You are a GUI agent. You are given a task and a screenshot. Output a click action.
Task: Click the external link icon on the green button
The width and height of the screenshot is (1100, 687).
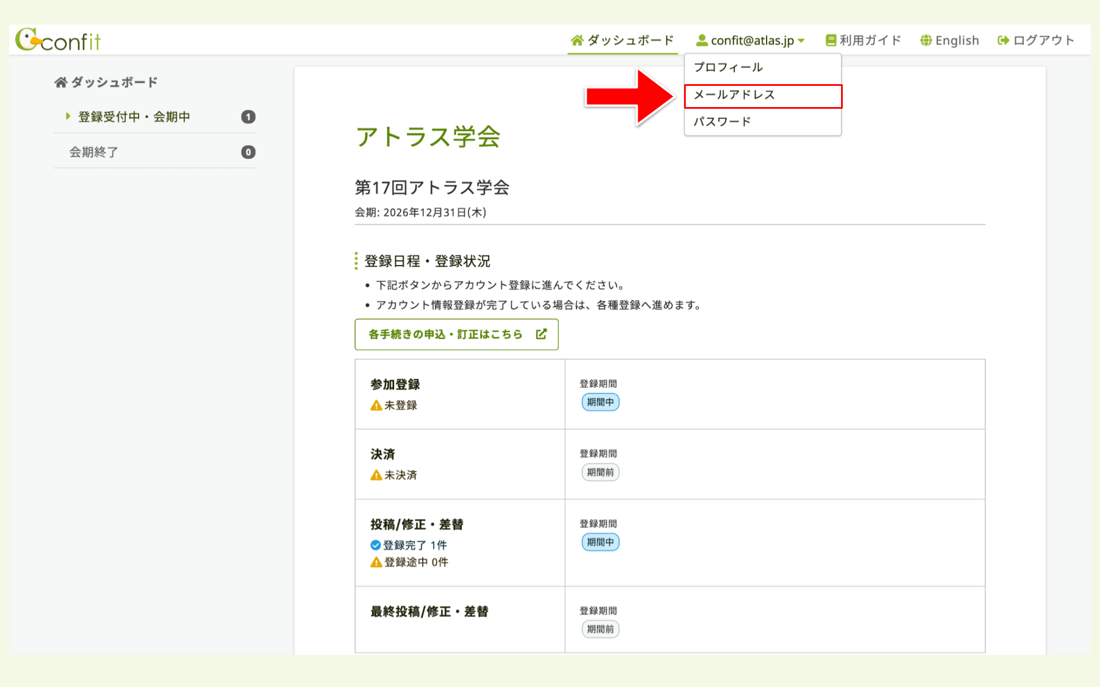[541, 334]
